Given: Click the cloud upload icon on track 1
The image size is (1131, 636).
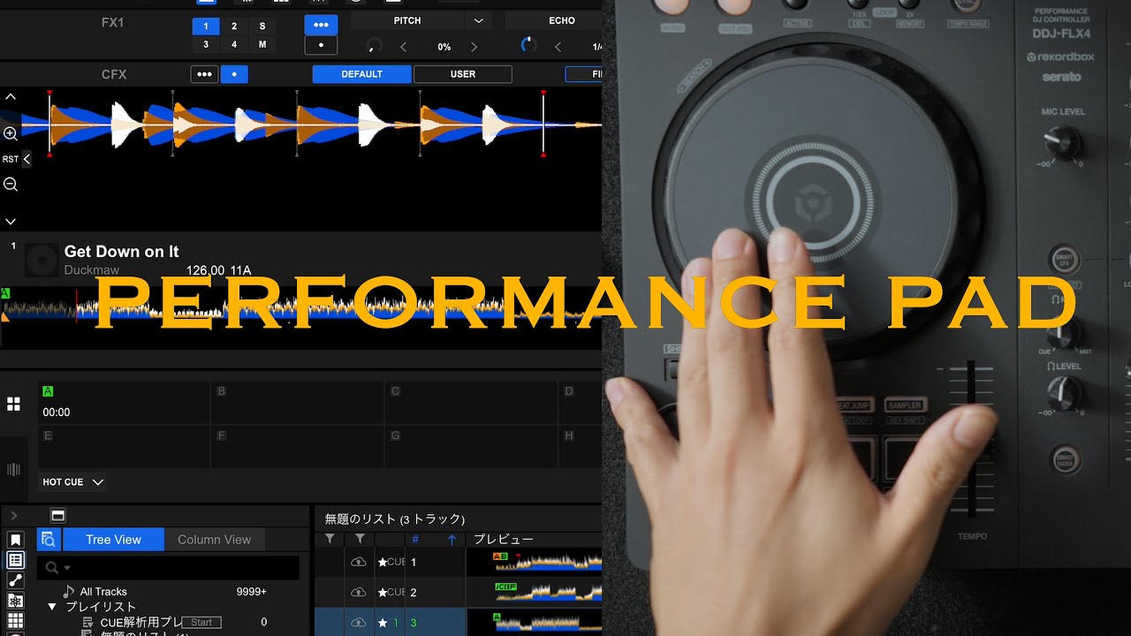Looking at the screenshot, I should (359, 562).
